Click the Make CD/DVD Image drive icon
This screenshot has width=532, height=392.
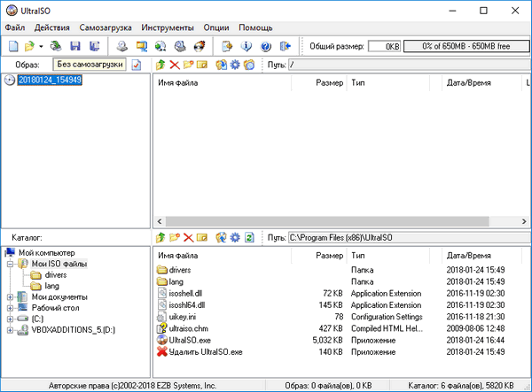coord(122,46)
